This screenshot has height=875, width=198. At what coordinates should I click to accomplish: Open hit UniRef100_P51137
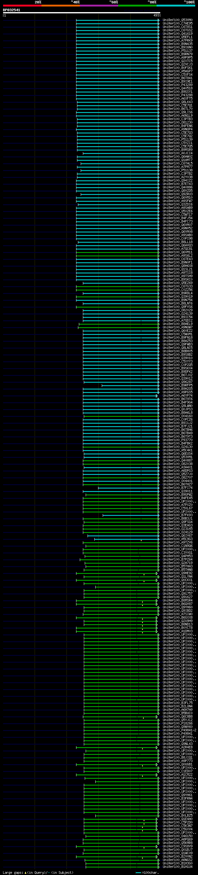pyautogui.click(x=178, y=51)
